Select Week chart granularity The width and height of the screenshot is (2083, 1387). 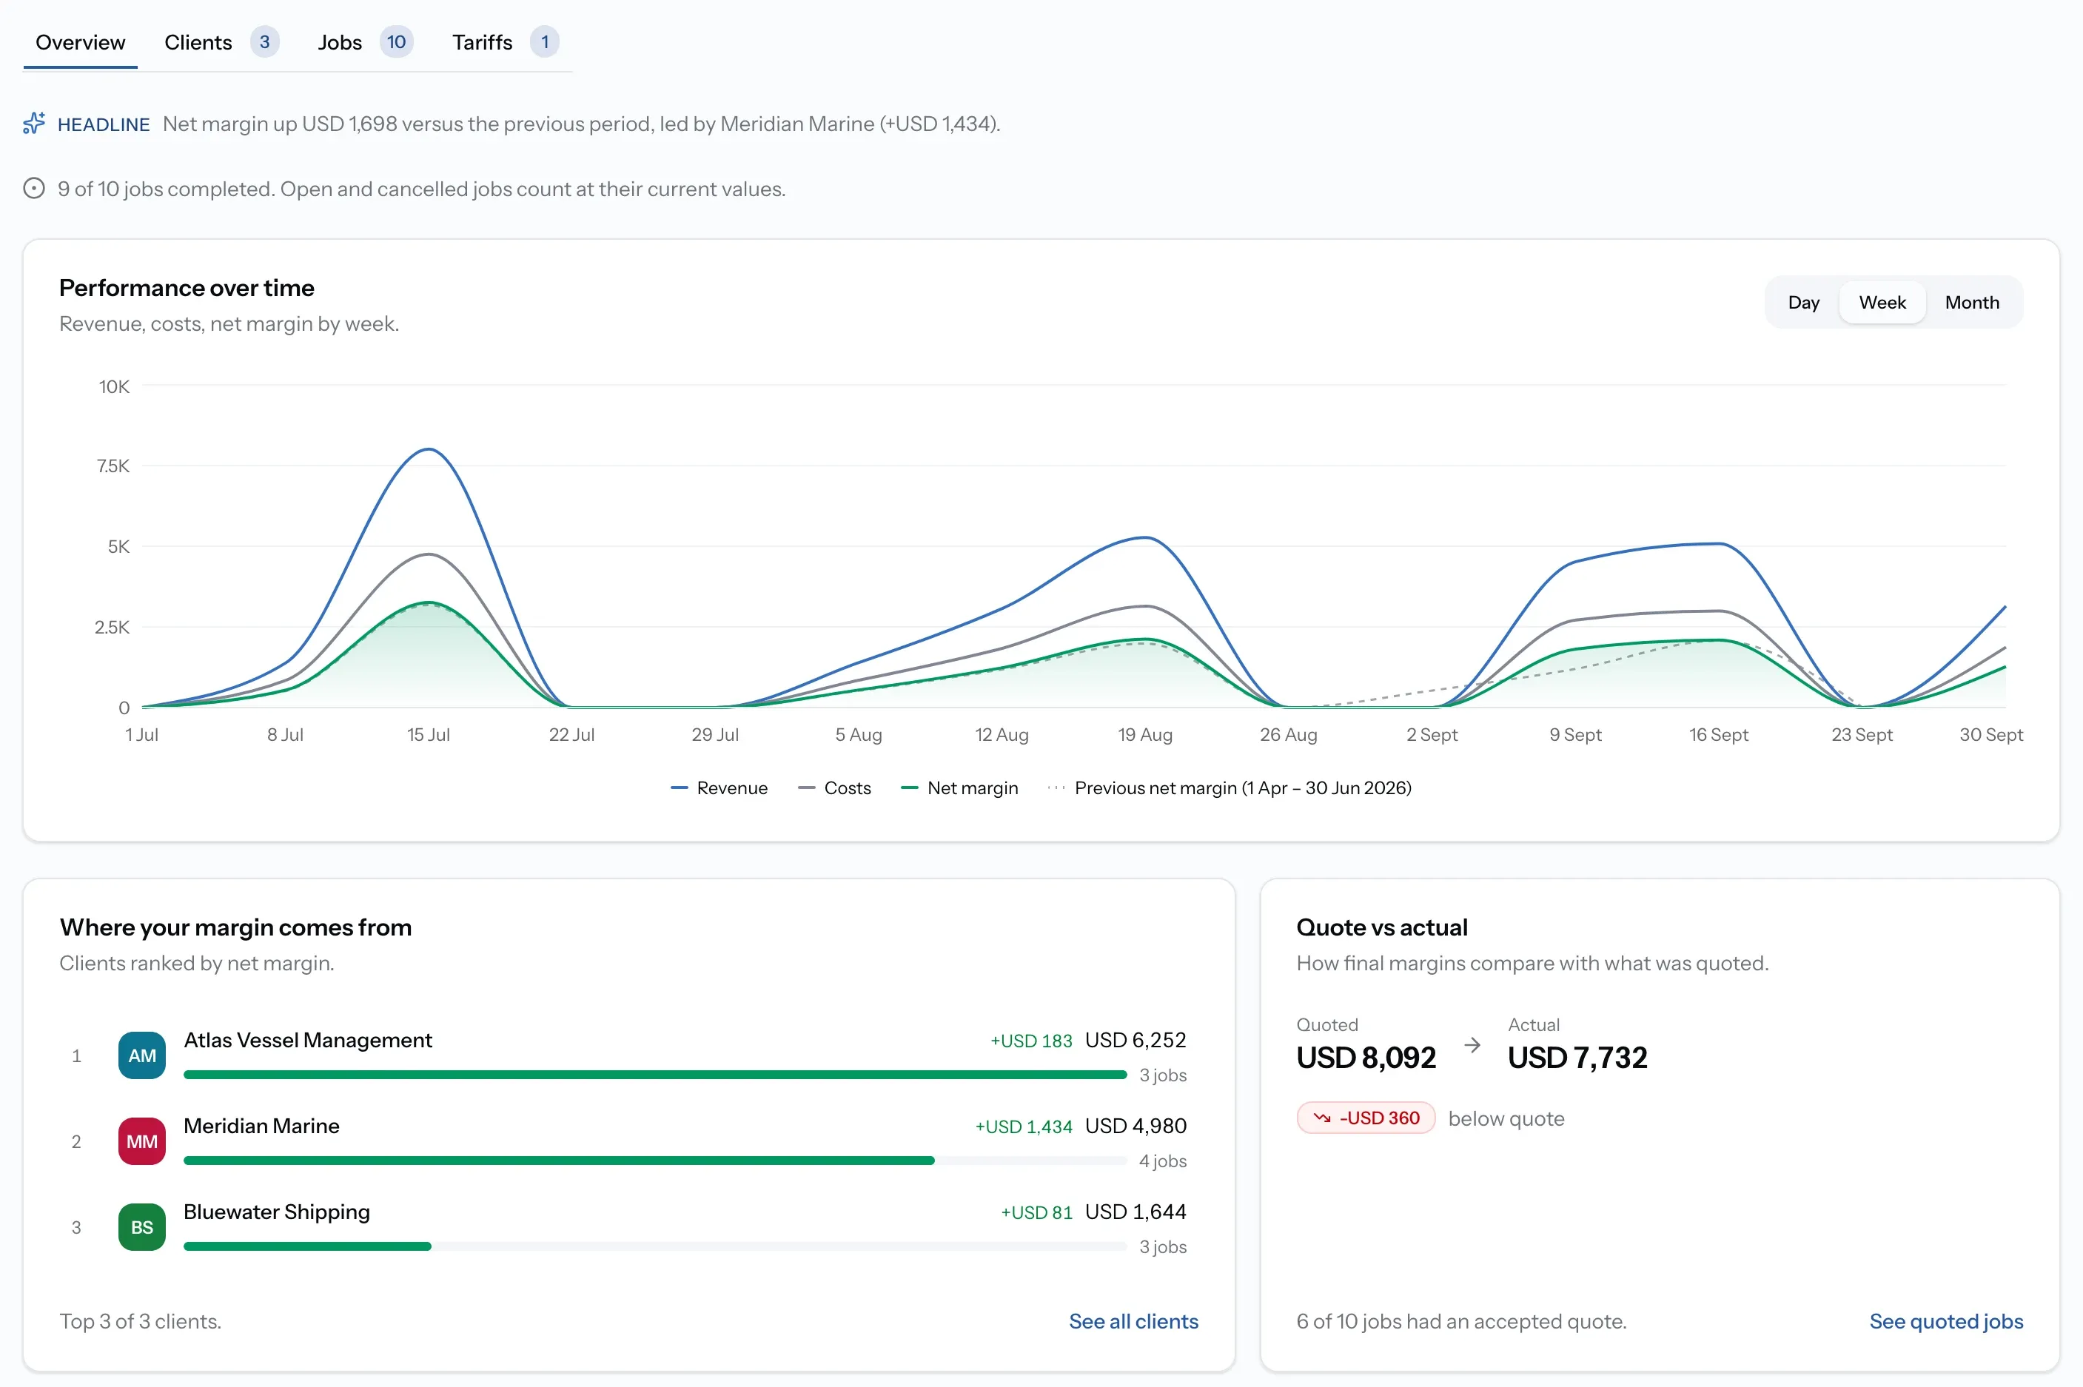click(1882, 303)
